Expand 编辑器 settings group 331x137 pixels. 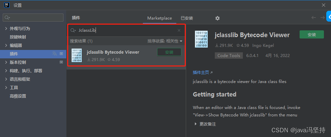tap(6, 45)
